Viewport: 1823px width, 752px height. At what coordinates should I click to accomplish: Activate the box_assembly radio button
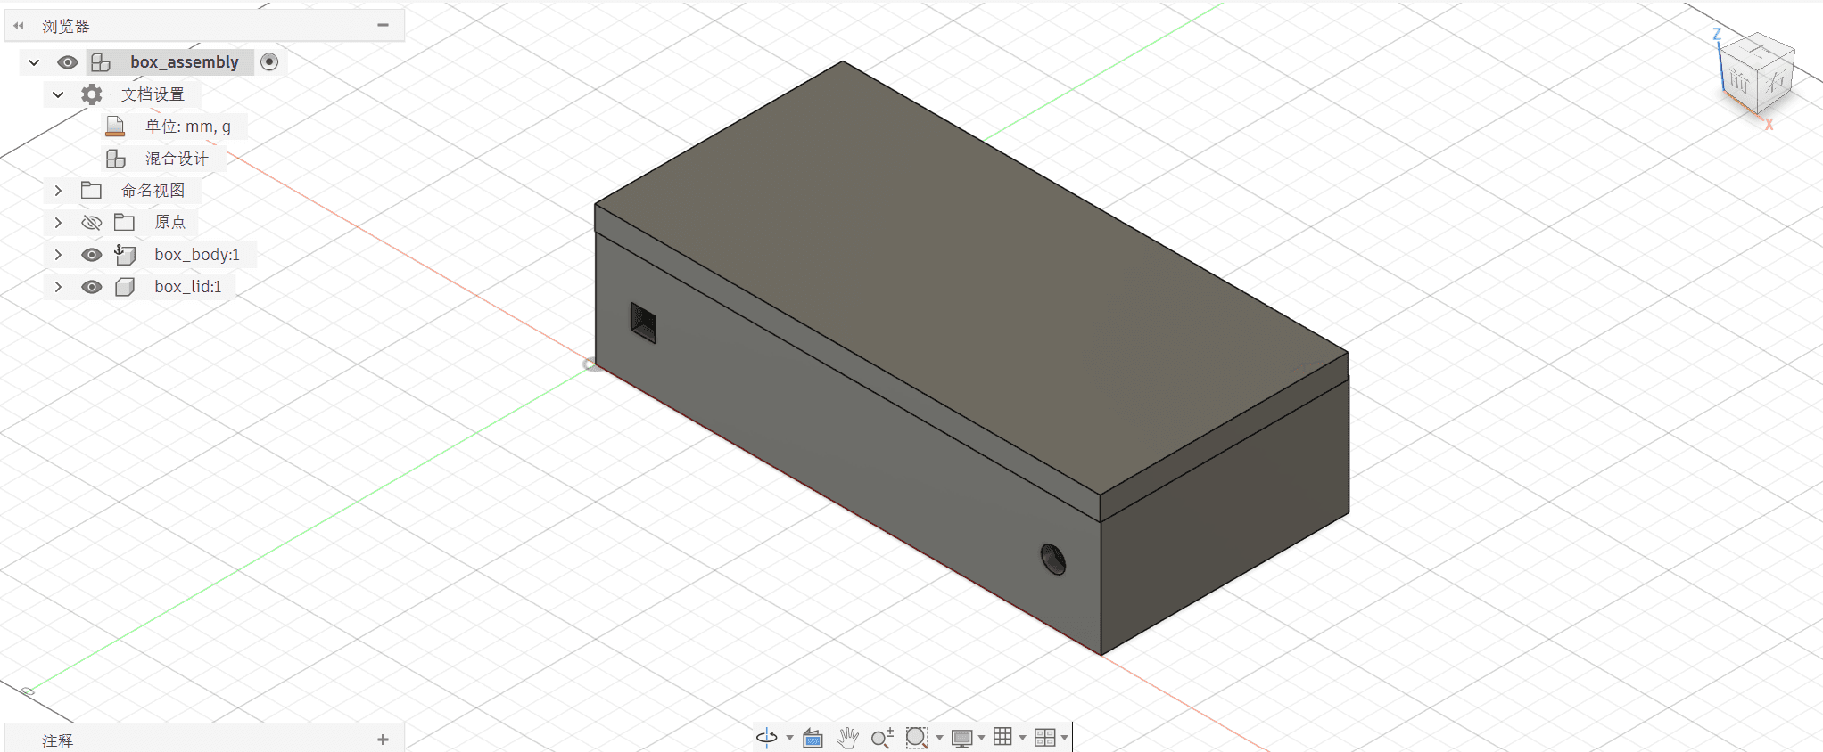click(269, 61)
